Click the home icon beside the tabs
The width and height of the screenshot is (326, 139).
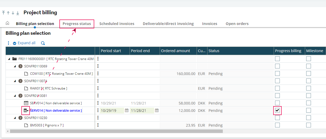tap(7, 23)
